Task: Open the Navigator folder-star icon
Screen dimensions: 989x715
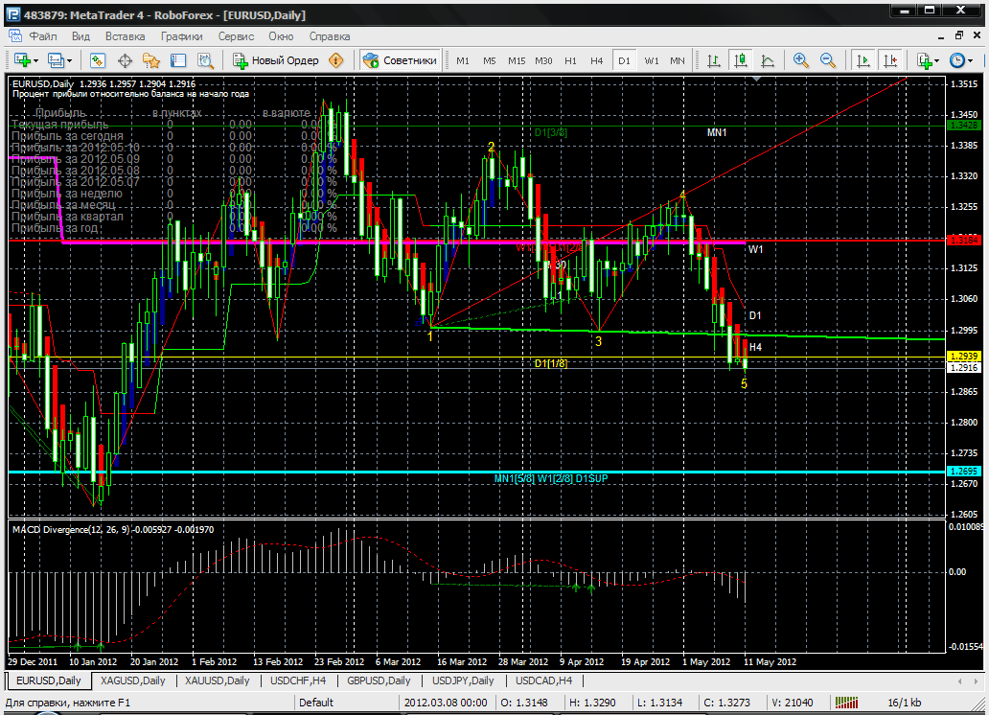Action: [150, 60]
